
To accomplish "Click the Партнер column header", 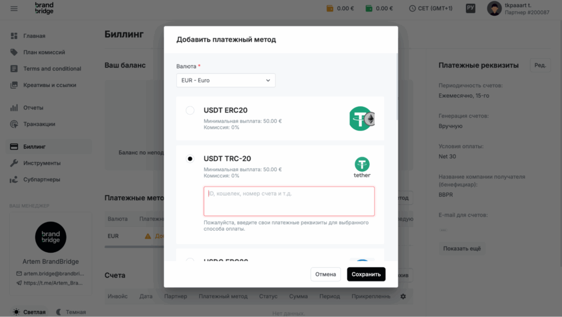I will pyautogui.click(x=176, y=297).
